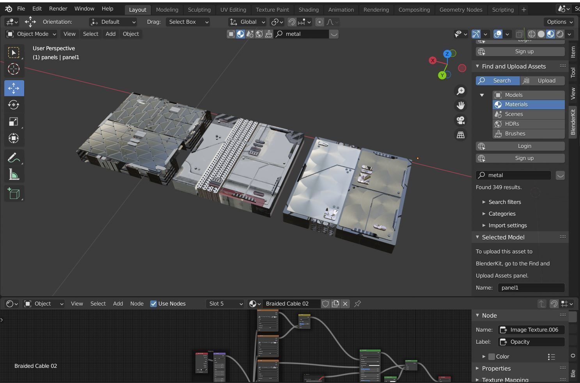This screenshot has width=580, height=383.
Task: Click the Z axis on navigation gizmo
Action: [447, 54]
